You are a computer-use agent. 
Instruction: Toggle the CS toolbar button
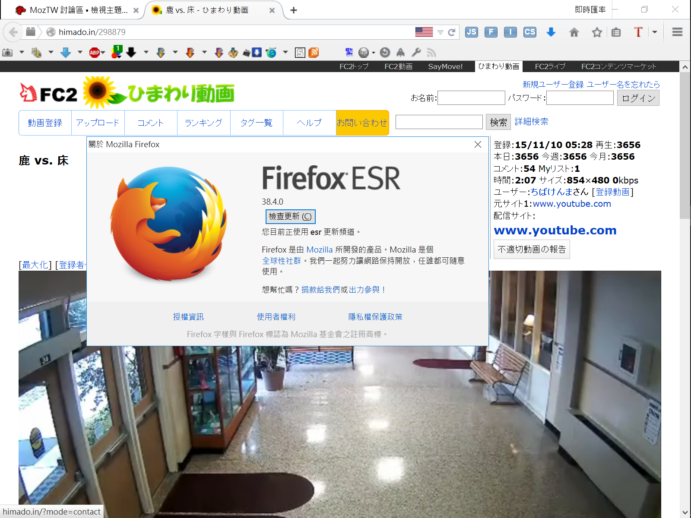click(529, 32)
